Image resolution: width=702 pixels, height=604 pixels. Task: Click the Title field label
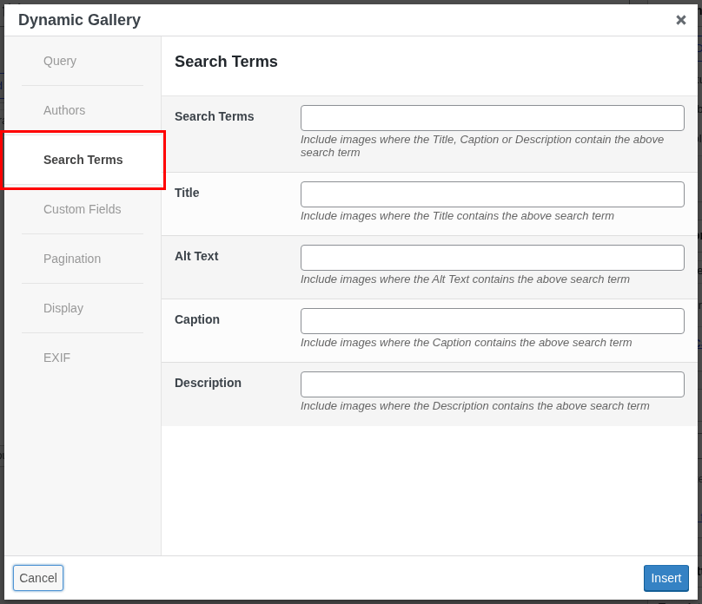pyautogui.click(x=187, y=193)
